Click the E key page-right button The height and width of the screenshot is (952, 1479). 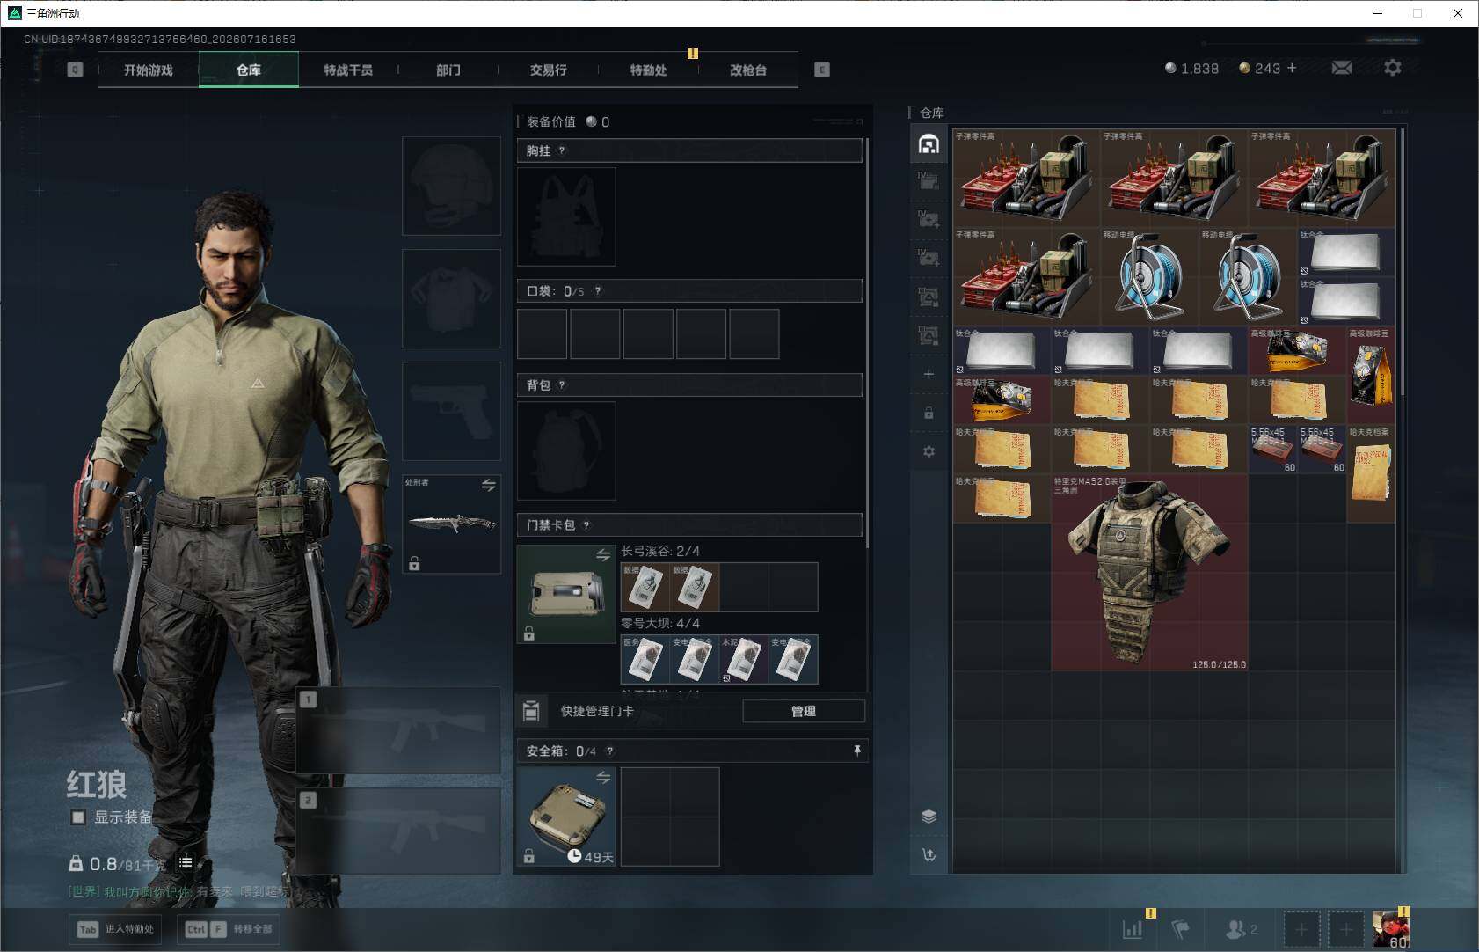822,70
